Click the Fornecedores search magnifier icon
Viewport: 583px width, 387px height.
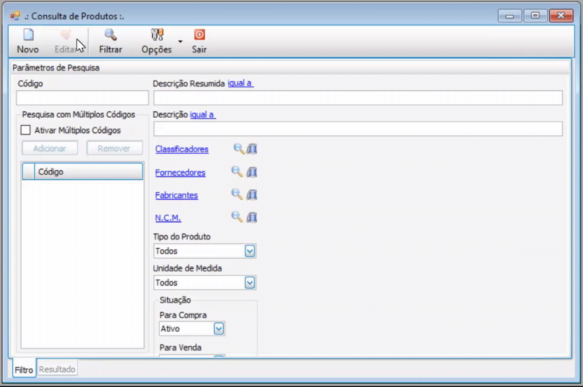coord(237,172)
